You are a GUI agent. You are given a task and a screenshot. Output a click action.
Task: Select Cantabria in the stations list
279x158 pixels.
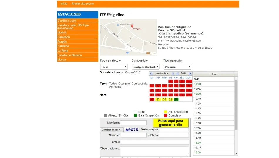(x=64, y=37)
